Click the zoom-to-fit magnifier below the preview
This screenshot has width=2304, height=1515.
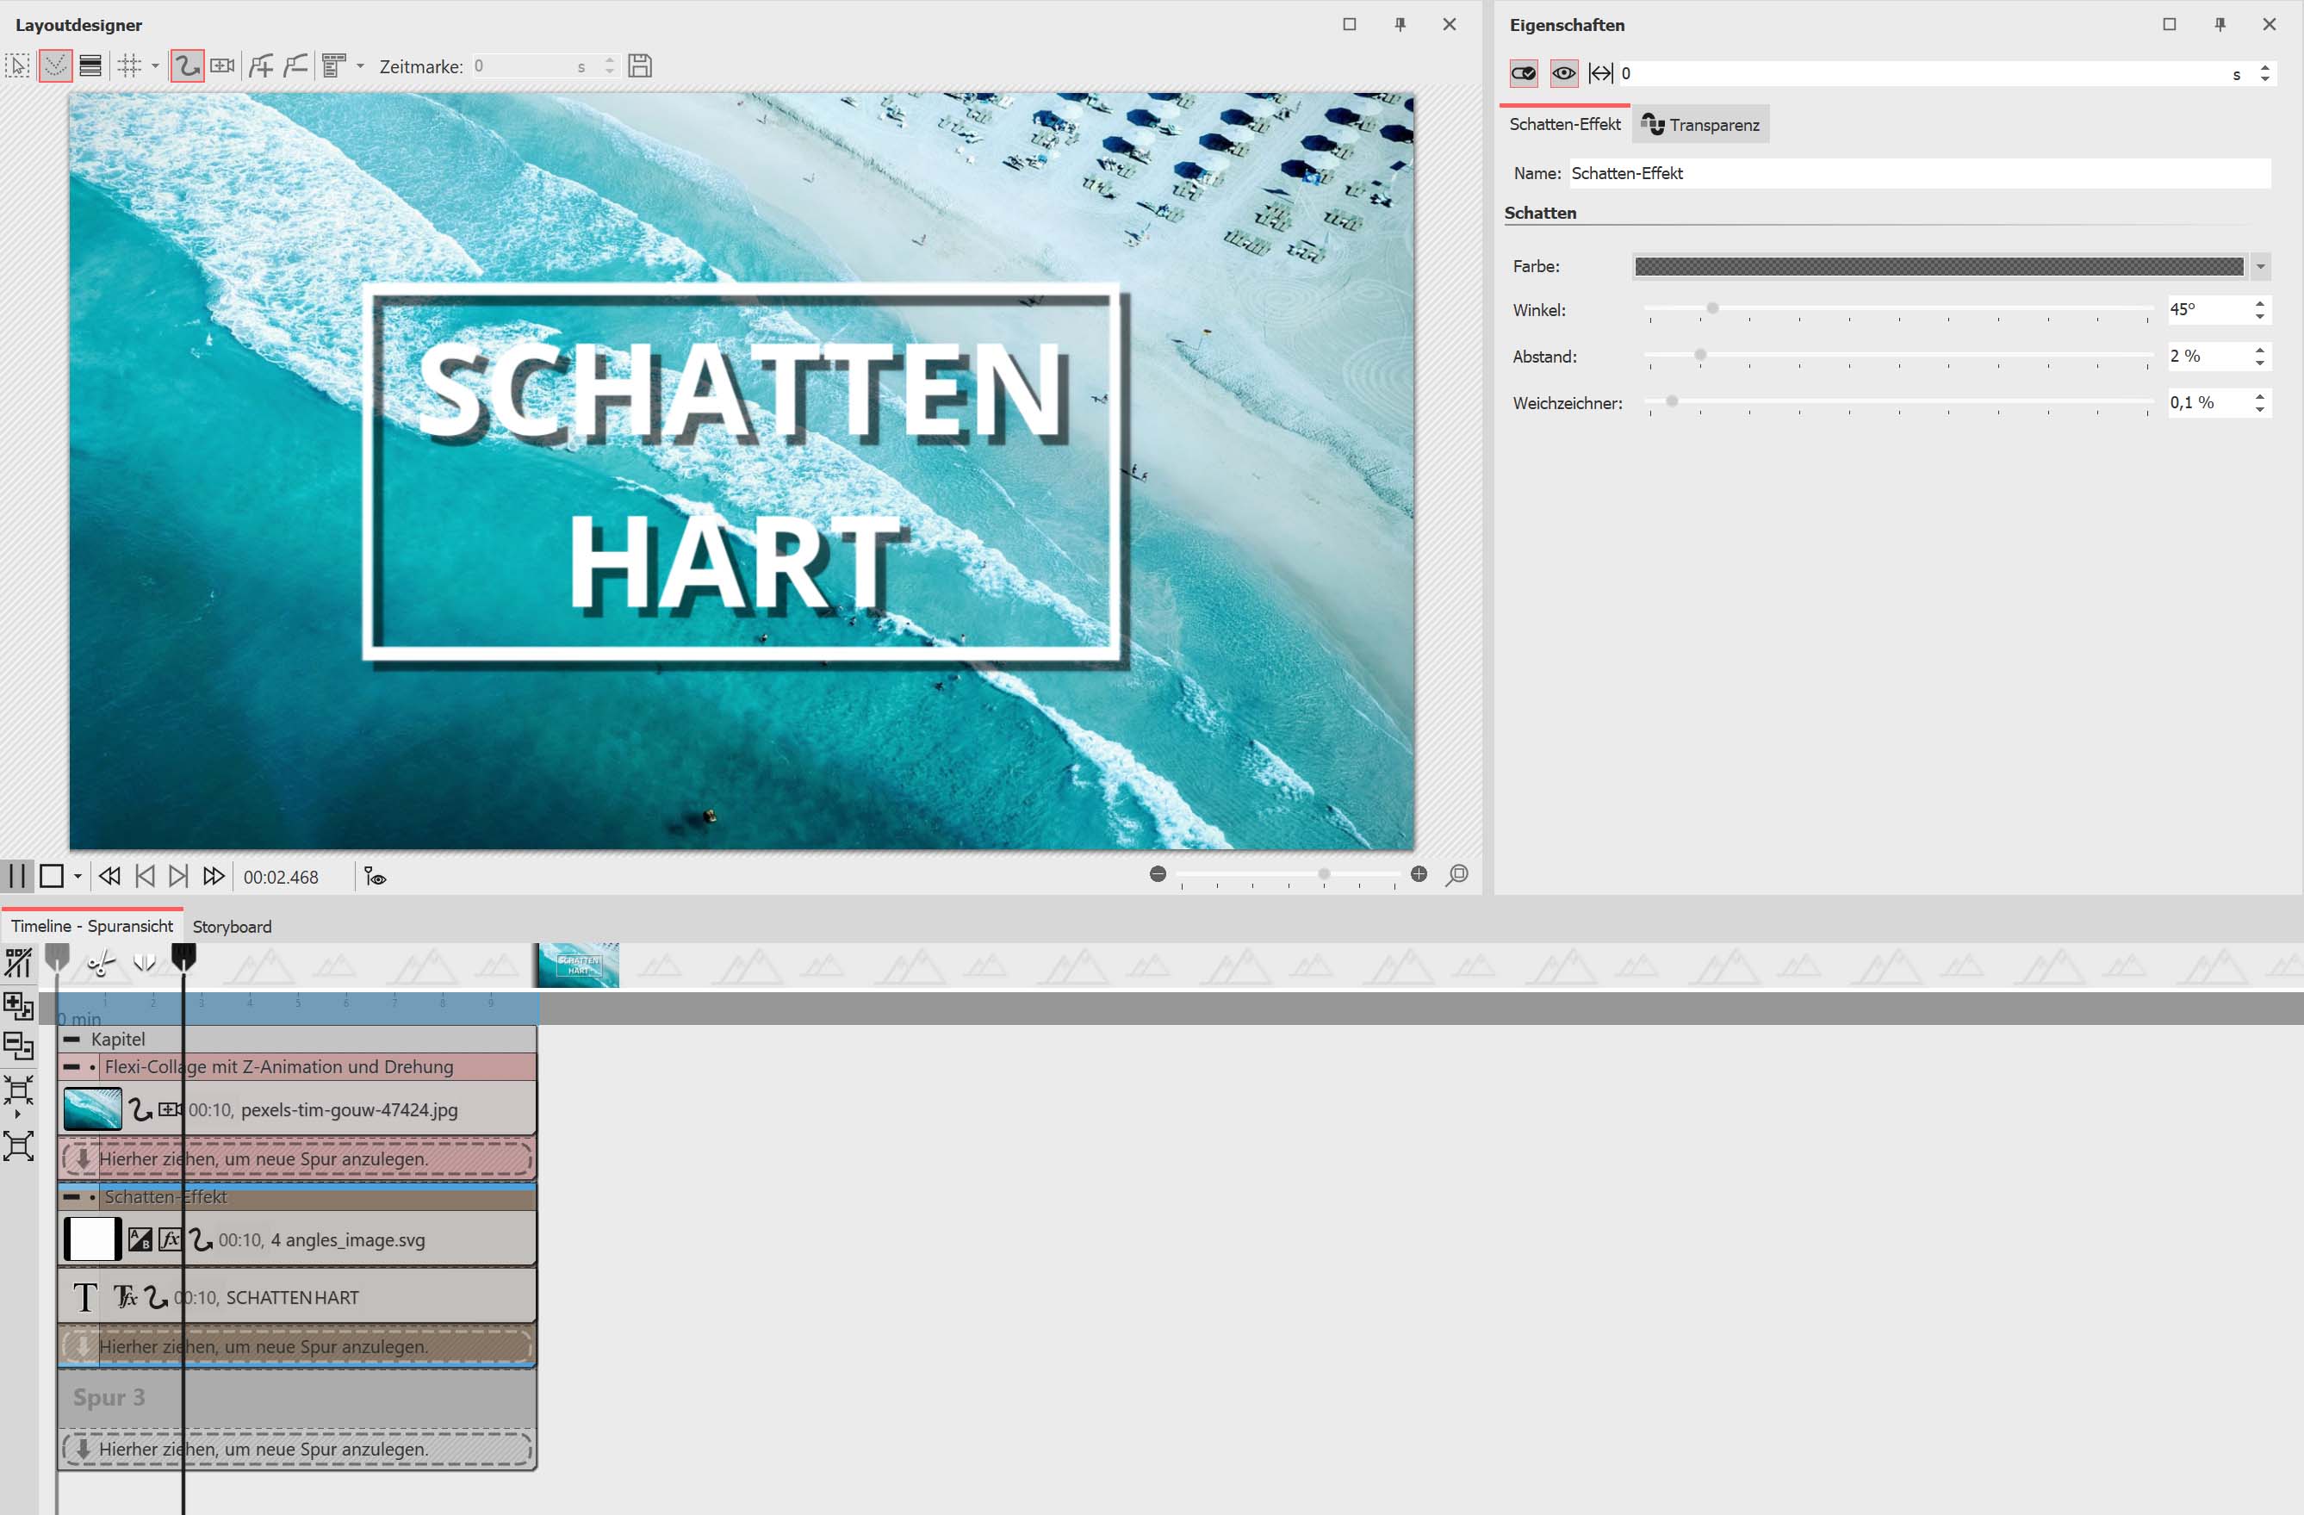(1456, 875)
